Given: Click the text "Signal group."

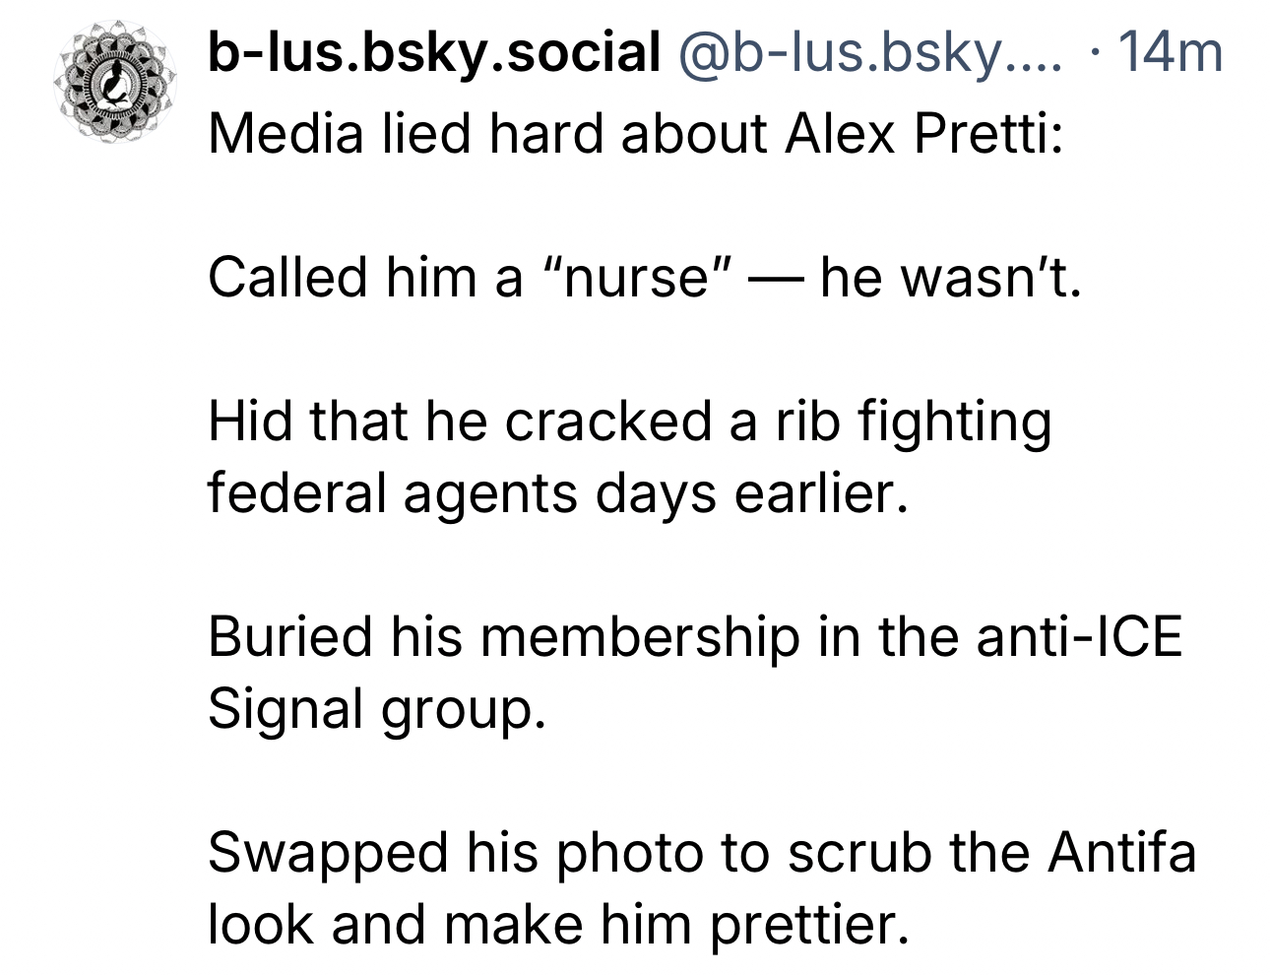Looking at the screenshot, I should click(376, 707).
